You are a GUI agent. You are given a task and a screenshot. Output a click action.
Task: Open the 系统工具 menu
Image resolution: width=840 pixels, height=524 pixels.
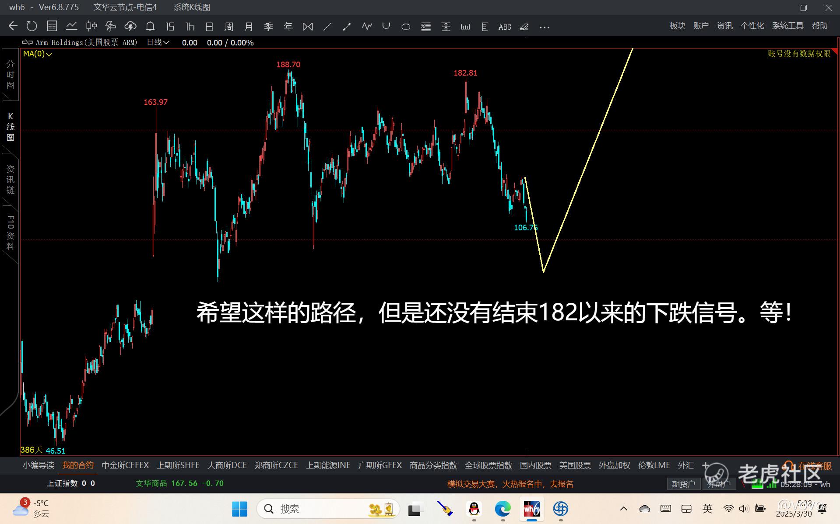click(788, 26)
